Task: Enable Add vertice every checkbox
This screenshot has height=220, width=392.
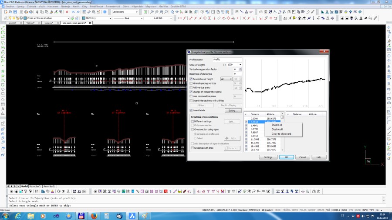Action: [191, 87]
